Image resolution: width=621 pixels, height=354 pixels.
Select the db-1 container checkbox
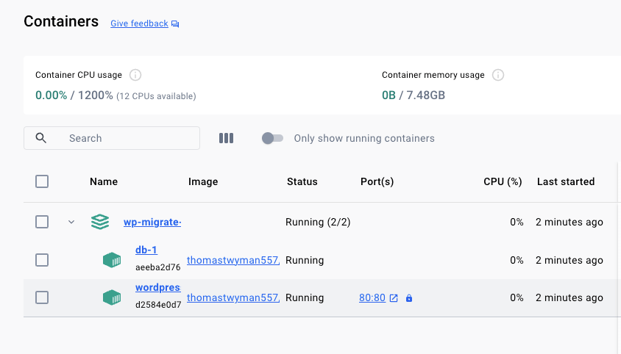42,260
